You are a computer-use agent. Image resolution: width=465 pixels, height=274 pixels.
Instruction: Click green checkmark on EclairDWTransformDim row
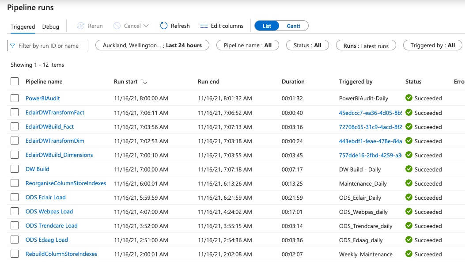tap(409, 141)
